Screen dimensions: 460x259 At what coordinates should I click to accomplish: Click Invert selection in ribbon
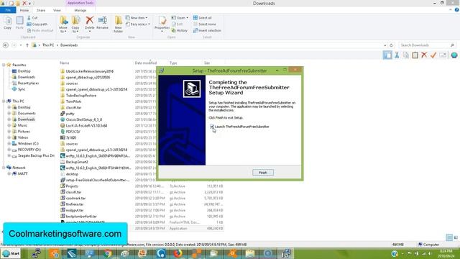click(x=207, y=30)
